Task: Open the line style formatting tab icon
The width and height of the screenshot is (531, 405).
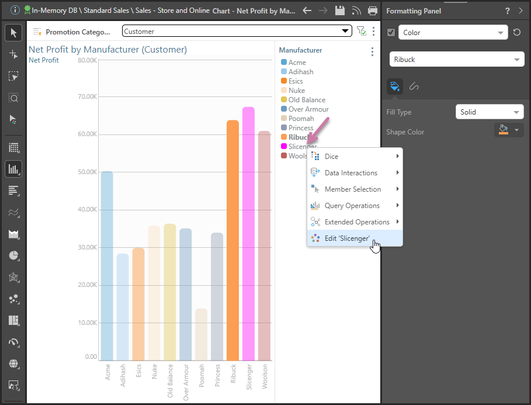Action: tap(414, 86)
